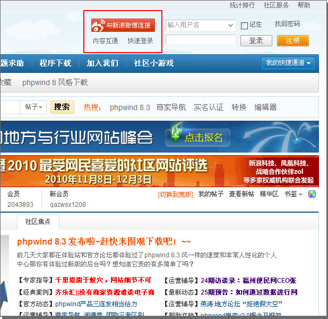Screen dimensions: 328x319
Task: Open 帮助 in the top bar
Action: [304, 5]
